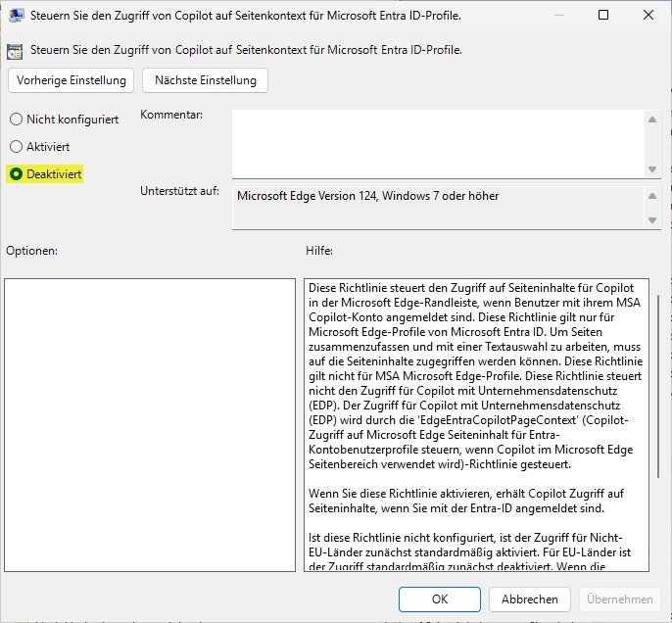672x623 pixels.
Task: Click the policy setting icon beside heading
Action: 15,51
